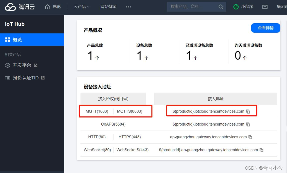This screenshot has height=173, width=287.
Task: Click the 接入地址 column header
Action: (x=216, y=99)
